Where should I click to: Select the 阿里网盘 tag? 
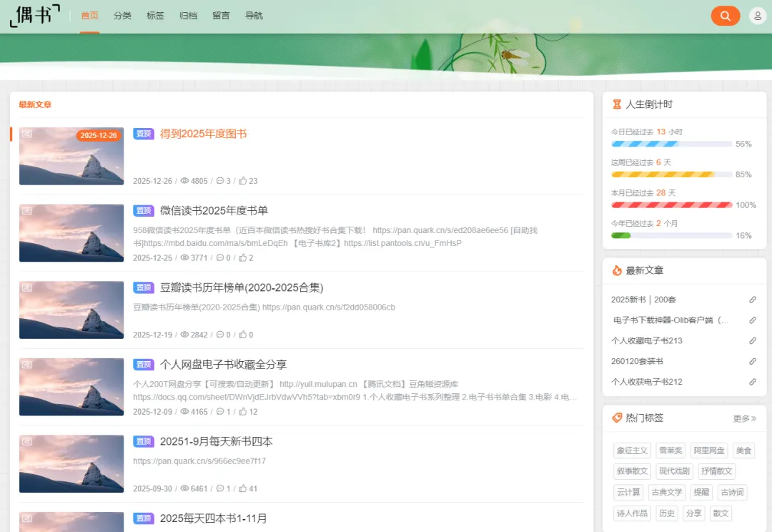point(709,450)
